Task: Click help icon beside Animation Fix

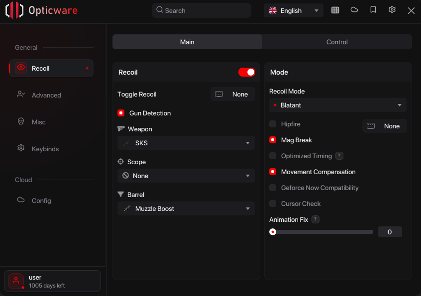Action: click(x=315, y=219)
